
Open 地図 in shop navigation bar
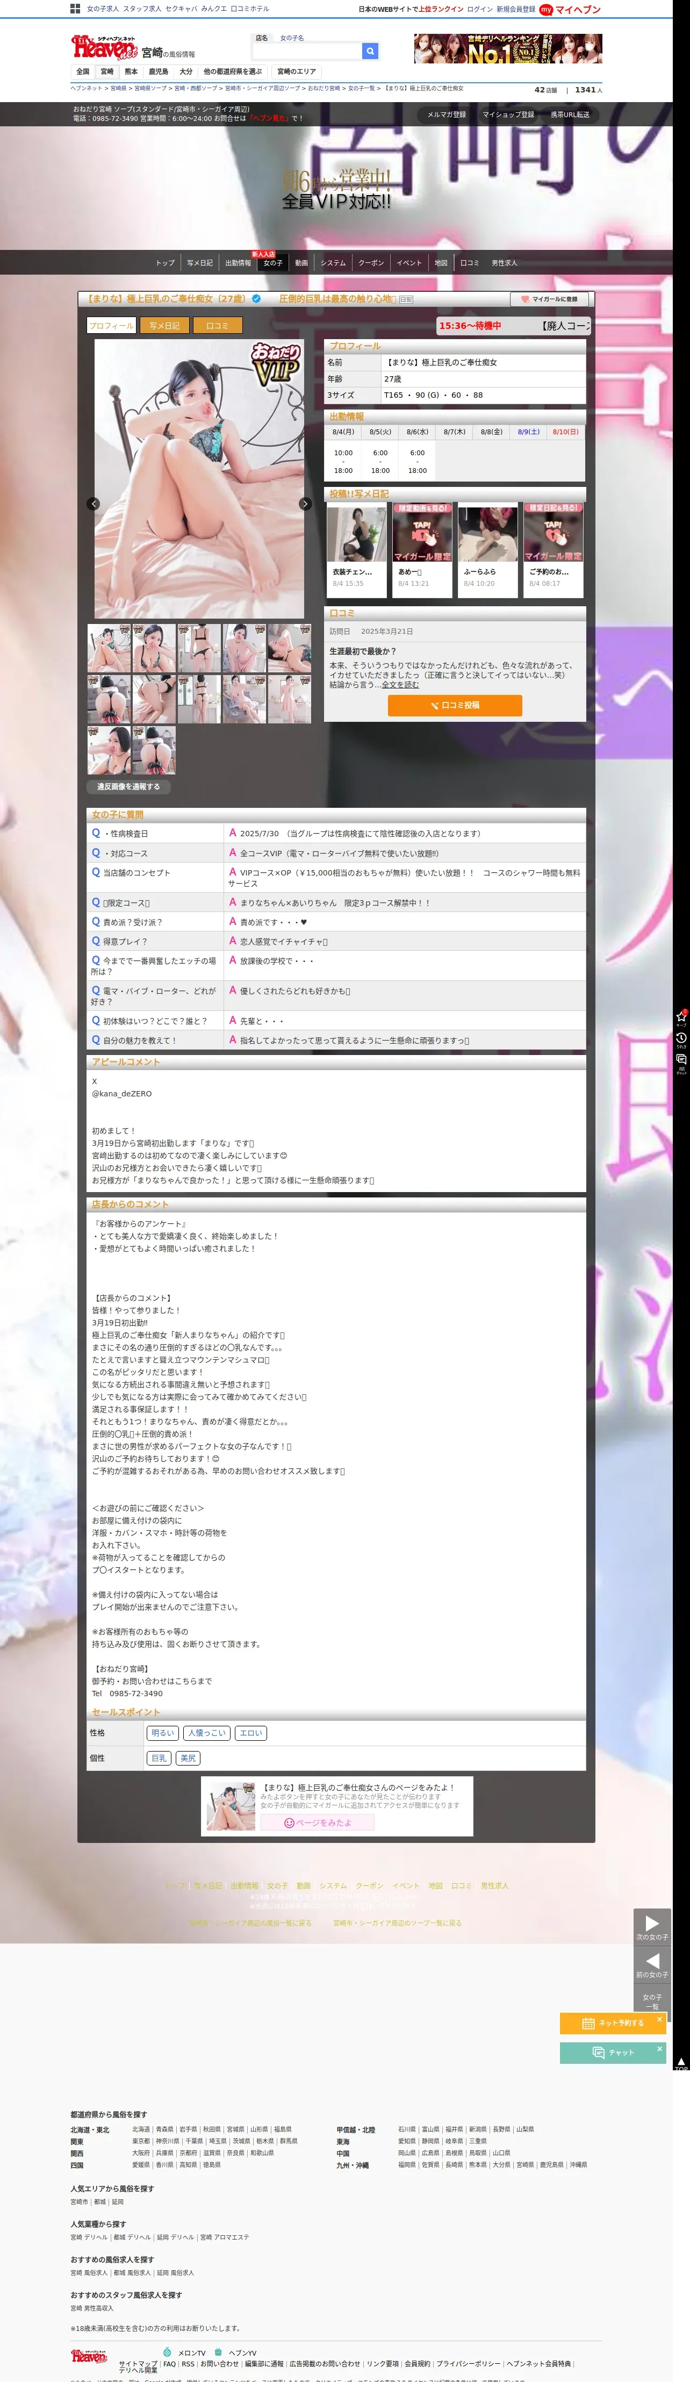click(441, 263)
